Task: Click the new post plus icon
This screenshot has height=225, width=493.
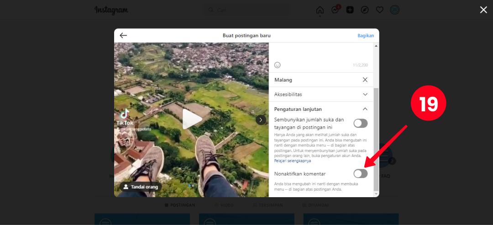Action: (x=350, y=10)
